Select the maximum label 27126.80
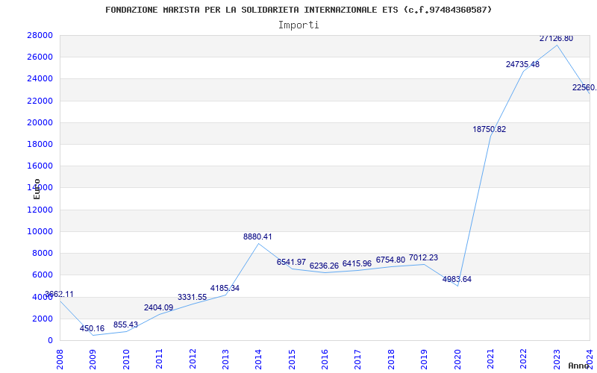The width and height of the screenshot is (597, 373). 556,39
